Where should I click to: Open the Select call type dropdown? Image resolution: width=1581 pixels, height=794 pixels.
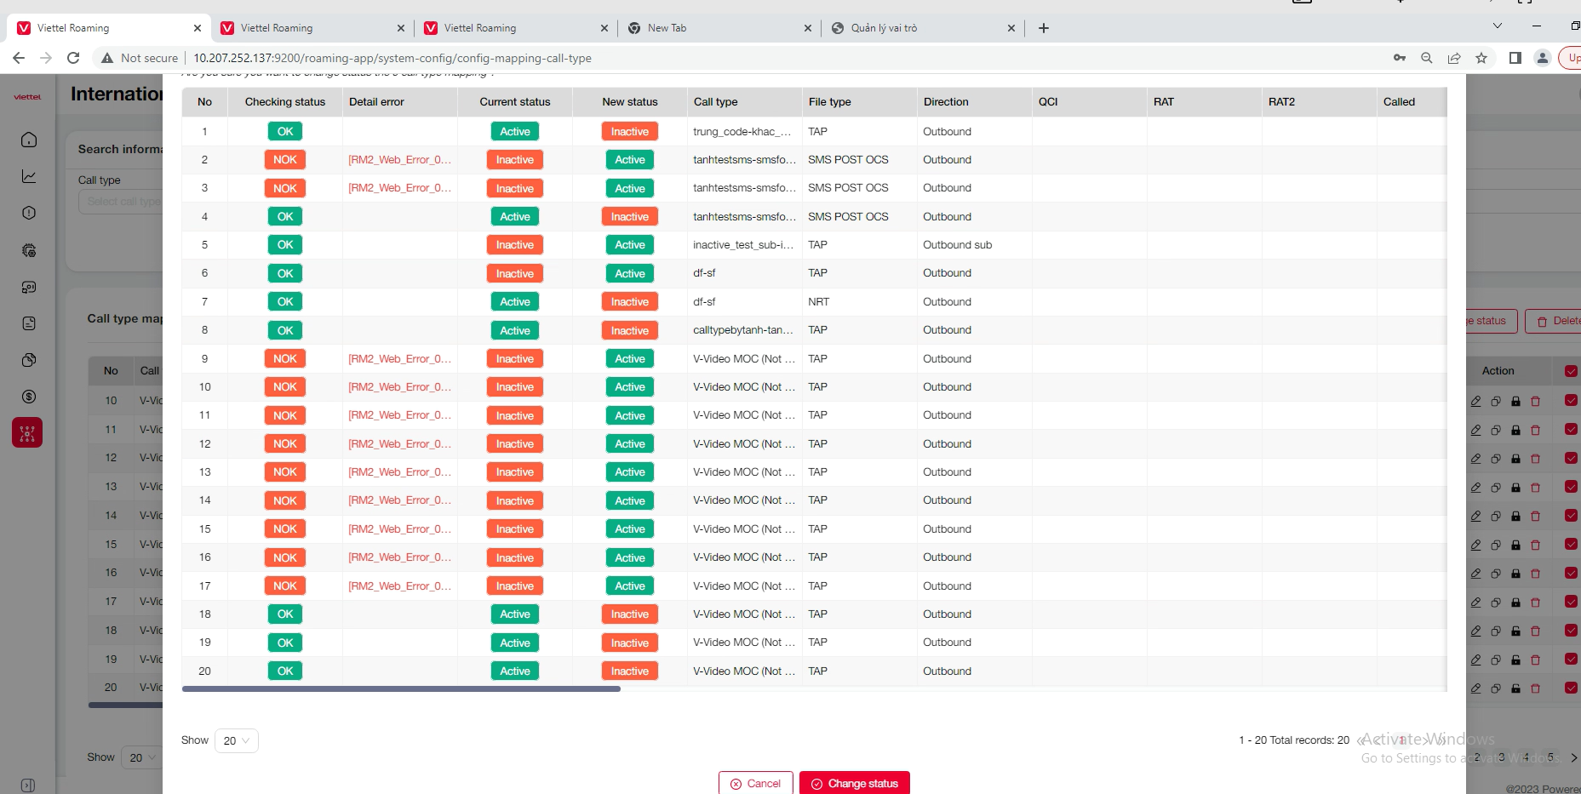click(123, 202)
